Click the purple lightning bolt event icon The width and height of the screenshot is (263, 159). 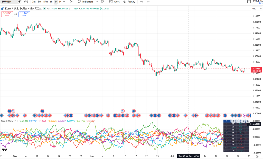(x=245, y=115)
